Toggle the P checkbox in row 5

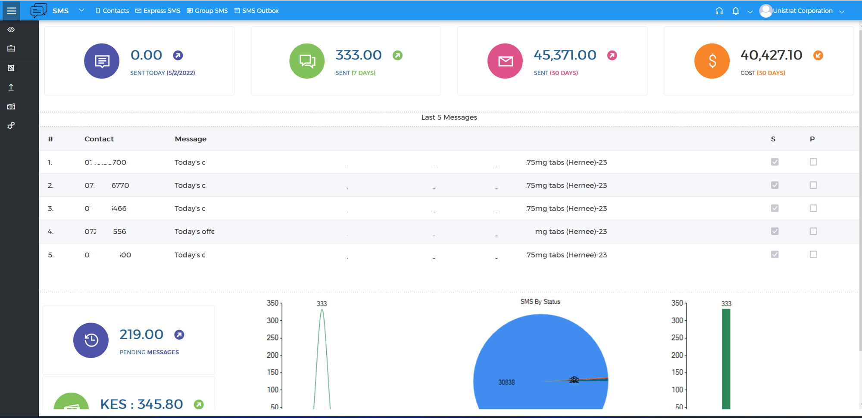pos(813,254)
